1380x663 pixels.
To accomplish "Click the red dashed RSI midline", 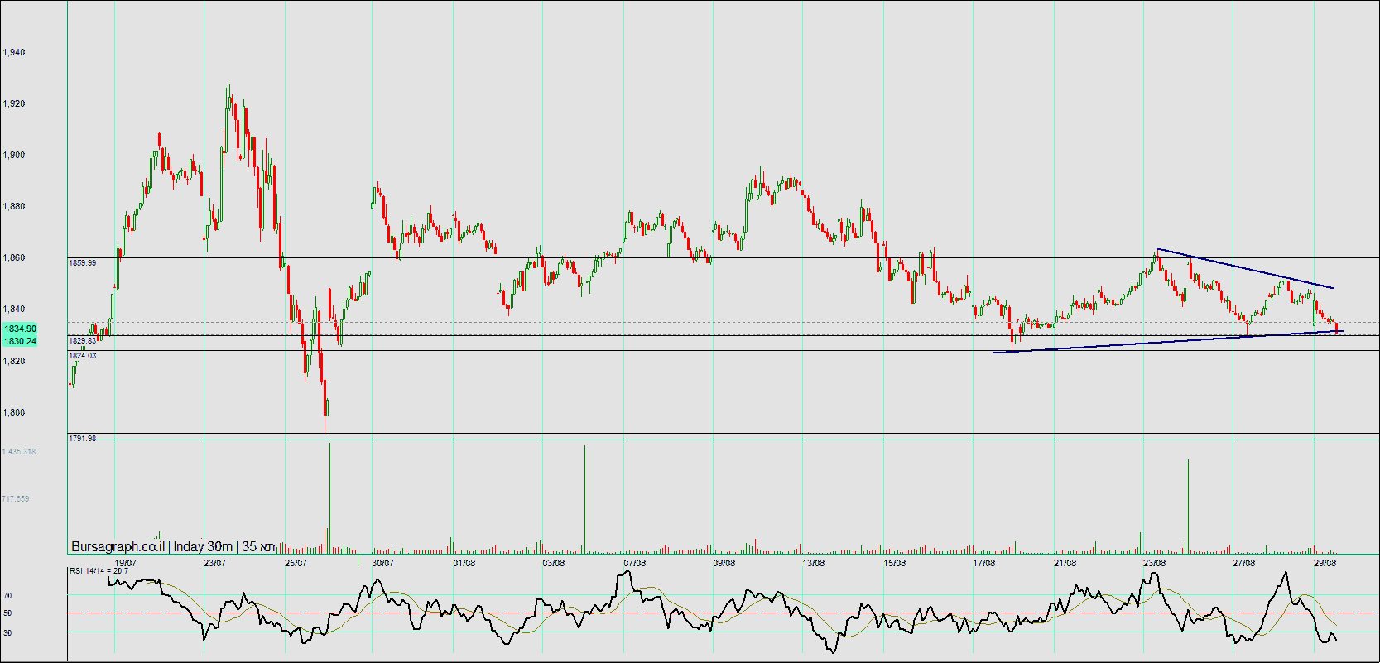I will (724, 613).
